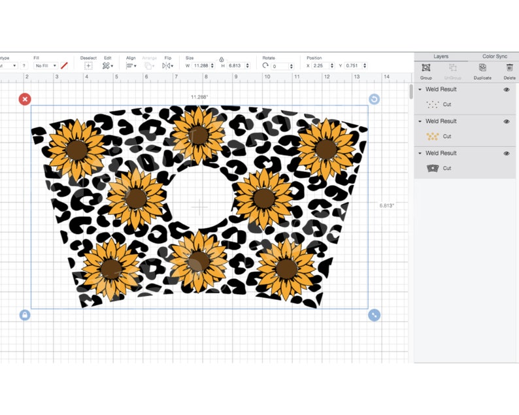Click the second Weld Result layer name
Screen dimensions: 519x415
[x=441, y=121]
